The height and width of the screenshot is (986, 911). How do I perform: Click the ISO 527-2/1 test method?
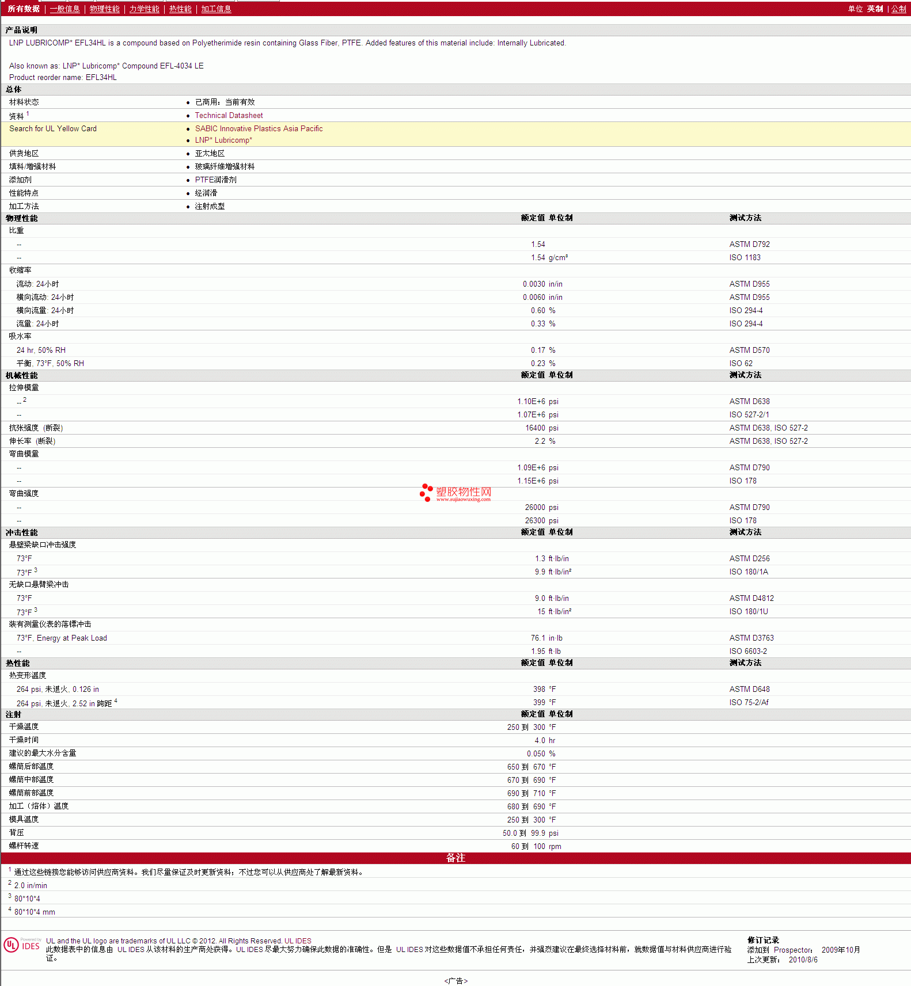click(x=749, y=415)
